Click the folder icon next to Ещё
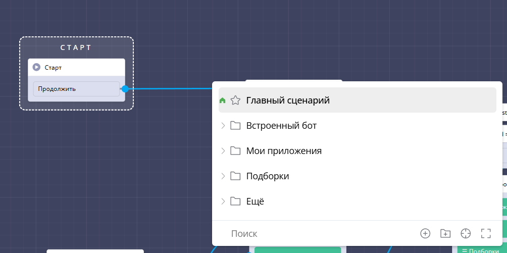The image size is (507, 253). [x=235, y=201]
